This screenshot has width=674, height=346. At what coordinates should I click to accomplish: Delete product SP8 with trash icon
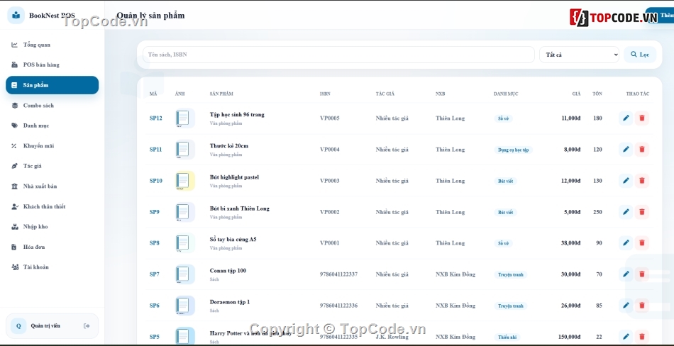642,243
